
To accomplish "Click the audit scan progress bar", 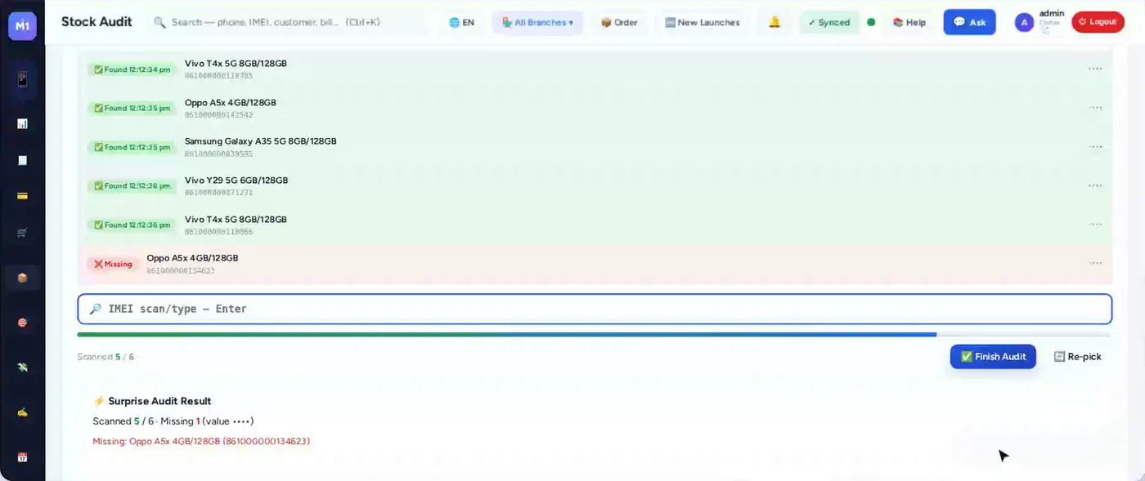I will tap(594, 335).
